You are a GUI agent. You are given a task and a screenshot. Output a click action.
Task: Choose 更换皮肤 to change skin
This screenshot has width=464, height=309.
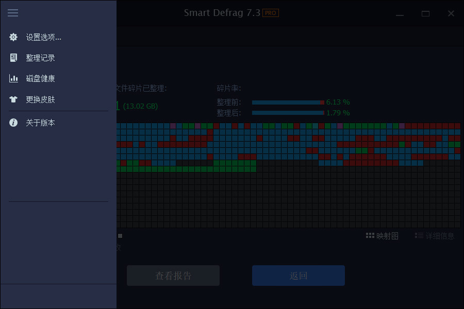pyautogui.click(x=41, y=99)
